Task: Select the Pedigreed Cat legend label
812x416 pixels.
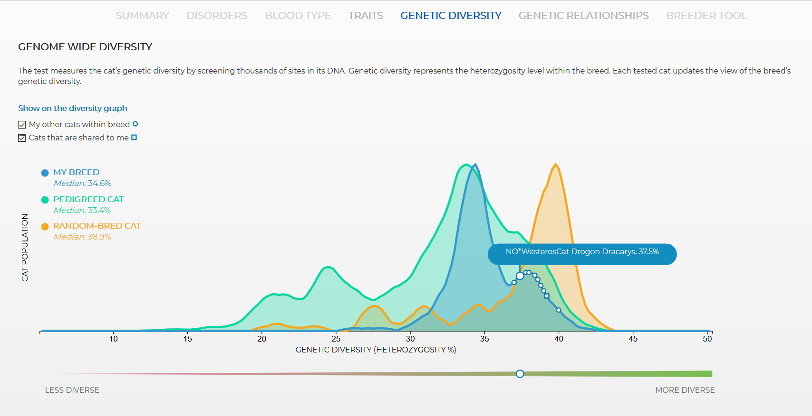Action: (x=88, y=199)
